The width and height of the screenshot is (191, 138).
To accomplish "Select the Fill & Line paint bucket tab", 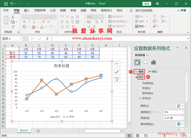I will pos(137,62).
